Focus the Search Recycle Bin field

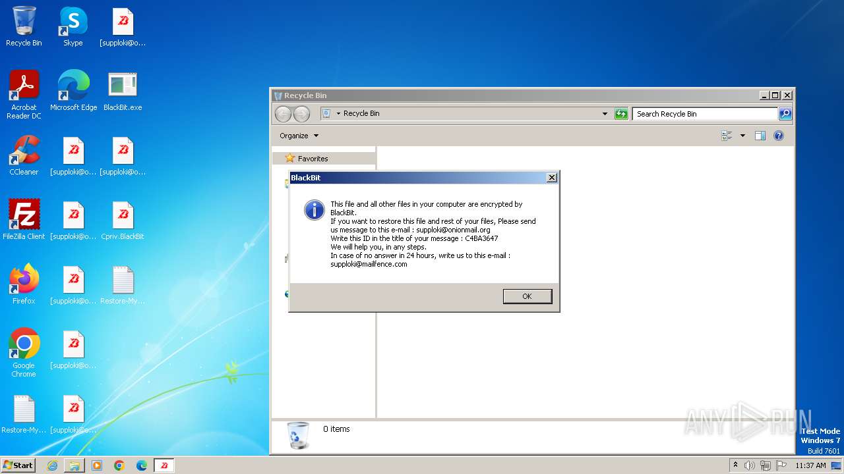(705, 114)
